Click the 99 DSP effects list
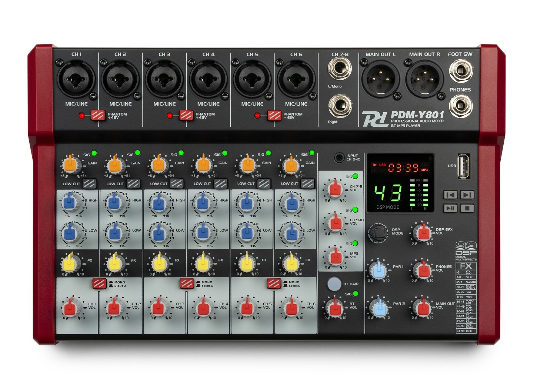This screenshot has width=537, height=391. click(x=466, y=298)
